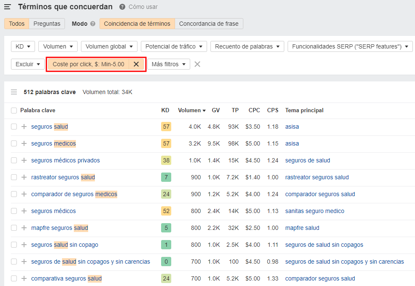Expand the Más filtros dropdown

tap(168, 64)
